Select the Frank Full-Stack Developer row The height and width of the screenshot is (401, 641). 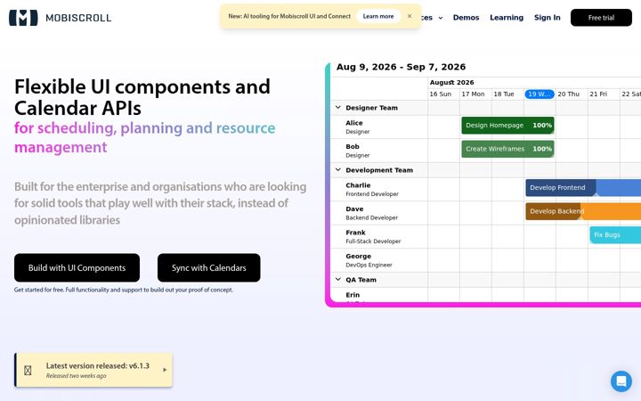click(x=379, y=236)
